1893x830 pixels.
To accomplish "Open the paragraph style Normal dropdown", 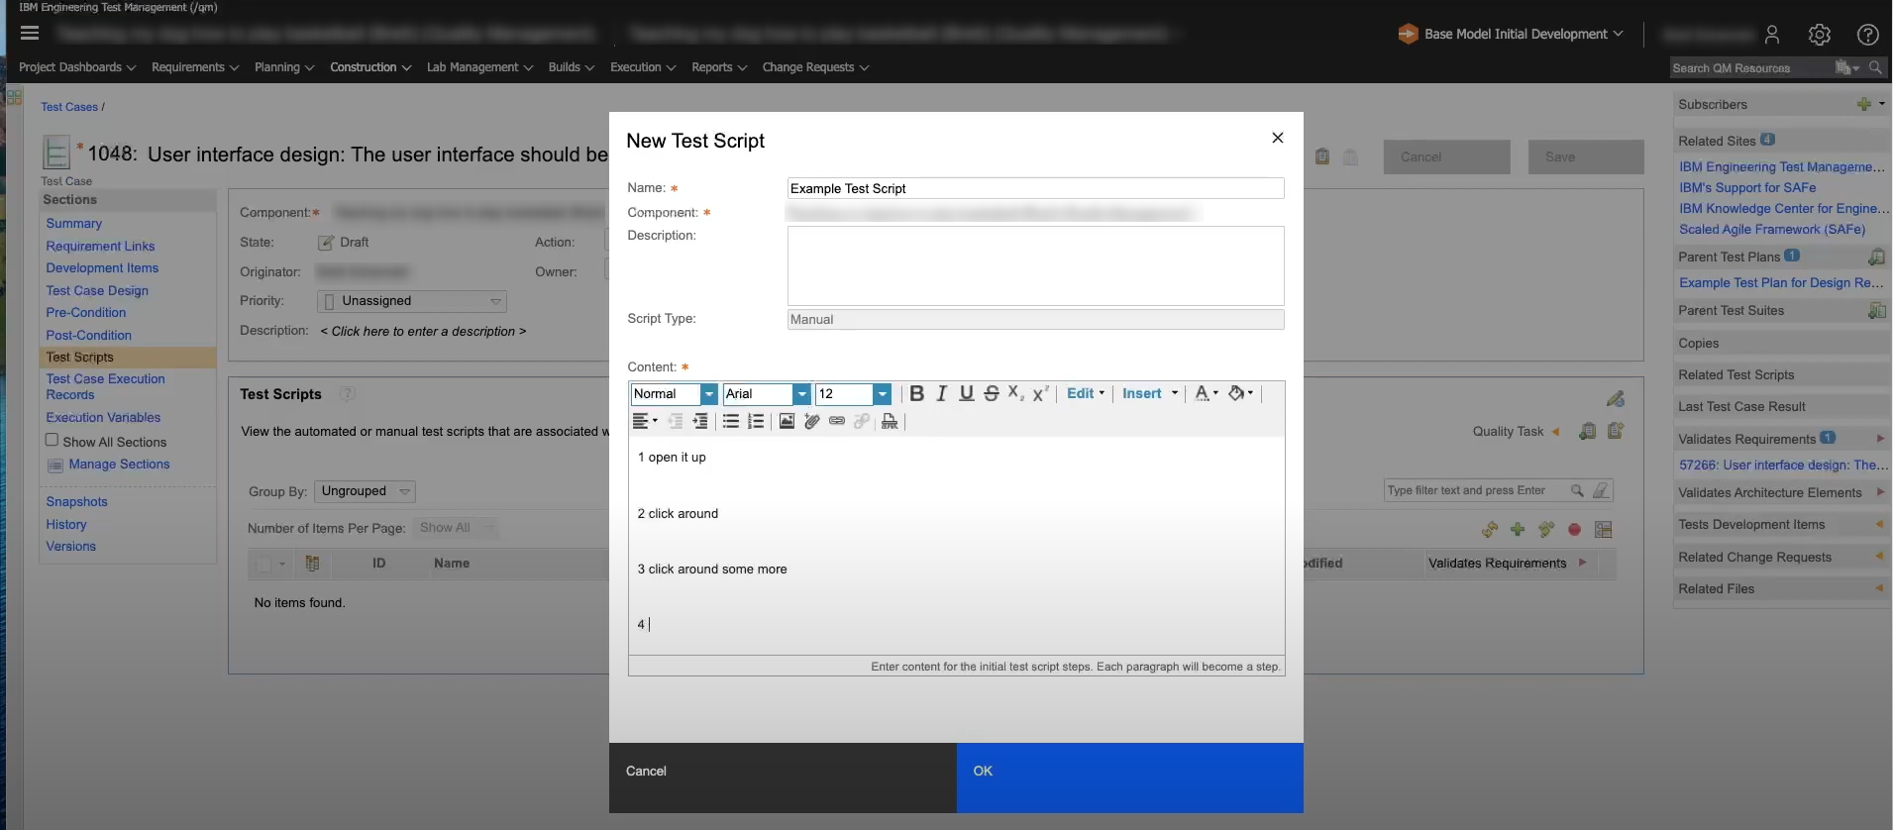I will coord(708,394).
